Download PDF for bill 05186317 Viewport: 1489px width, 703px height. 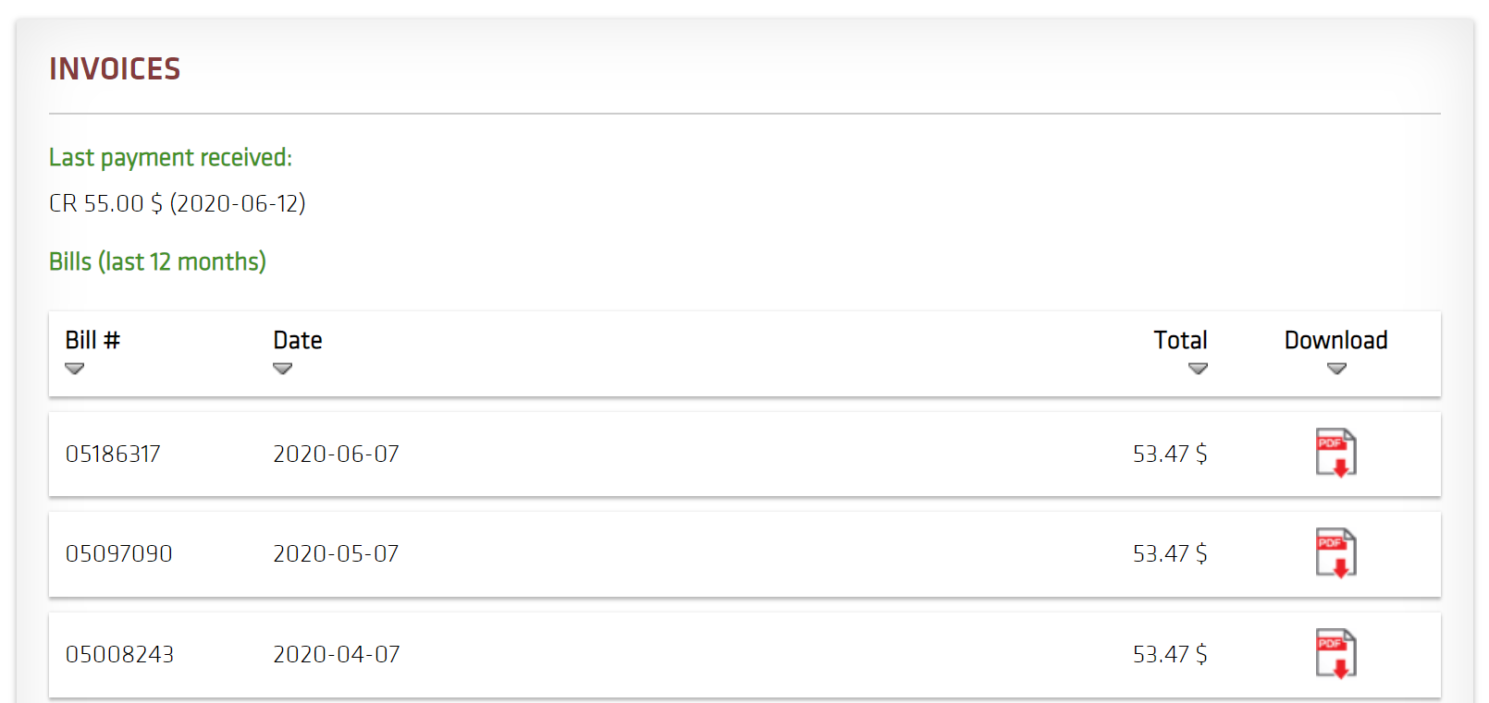pos(1335,453)
